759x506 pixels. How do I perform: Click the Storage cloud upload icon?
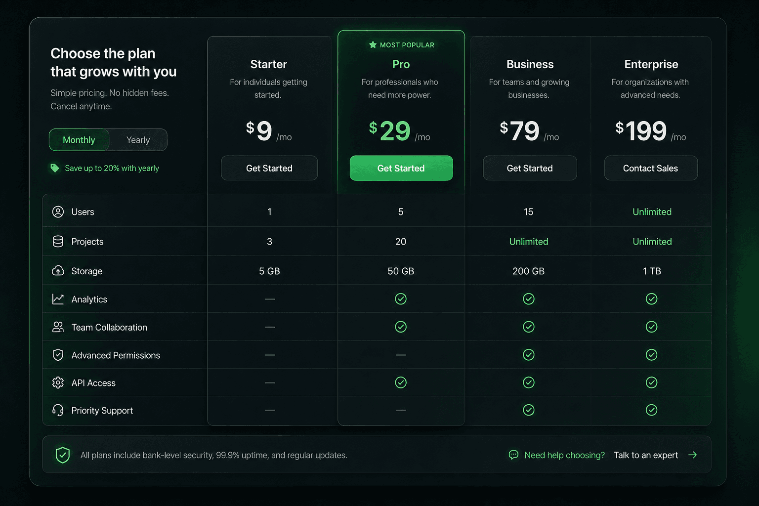[58, 271]
